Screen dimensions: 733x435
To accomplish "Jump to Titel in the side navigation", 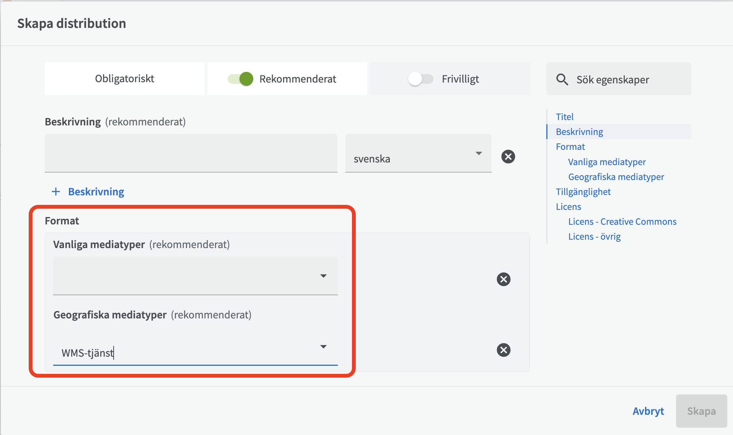I will point(565,117).
